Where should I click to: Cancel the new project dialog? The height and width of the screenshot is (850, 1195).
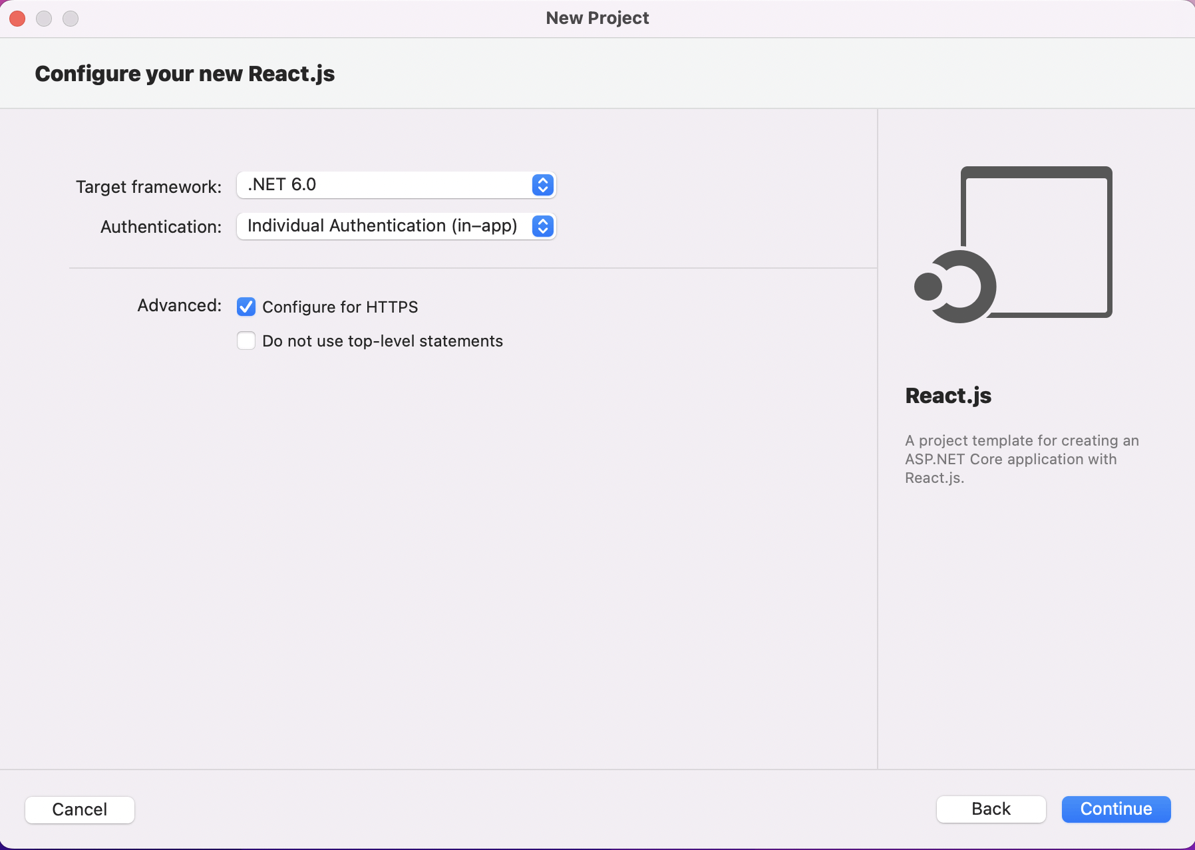(80, 809)
